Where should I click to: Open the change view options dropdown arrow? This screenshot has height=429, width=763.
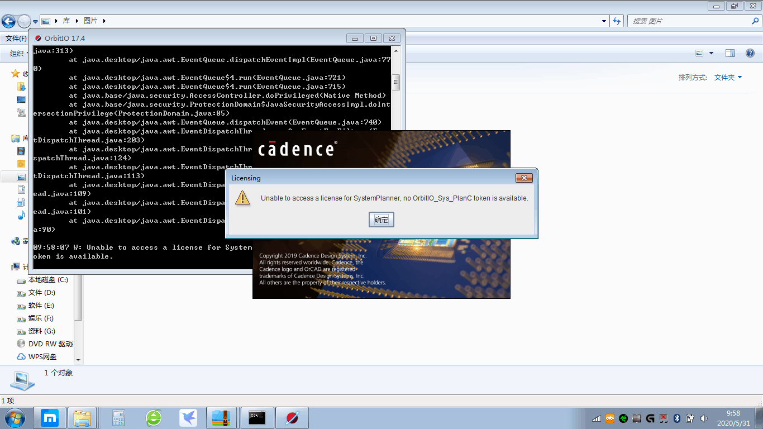point(711,53)
